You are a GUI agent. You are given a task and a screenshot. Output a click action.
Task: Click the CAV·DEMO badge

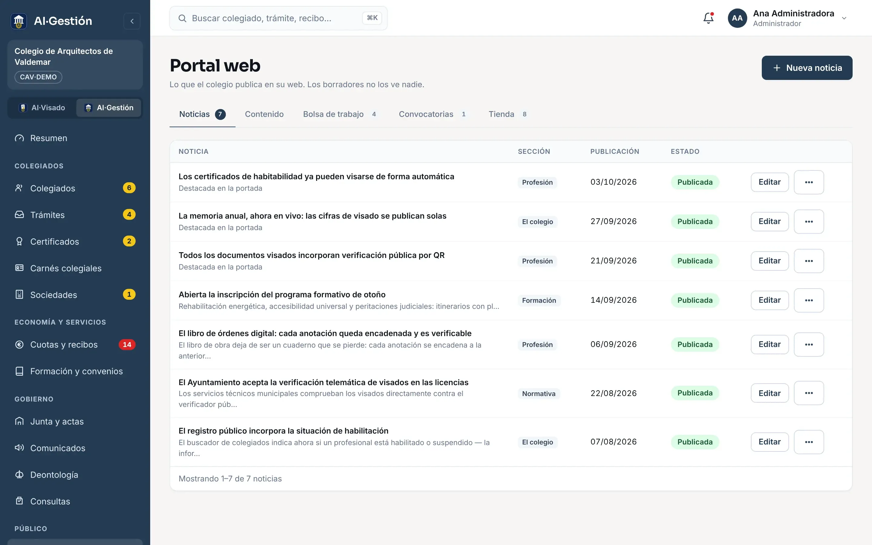38,77
